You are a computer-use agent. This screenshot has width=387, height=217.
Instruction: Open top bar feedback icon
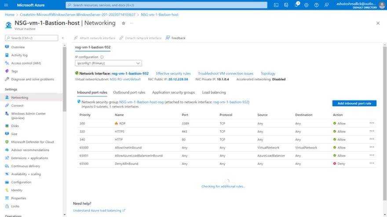click(x=326, y=5)
